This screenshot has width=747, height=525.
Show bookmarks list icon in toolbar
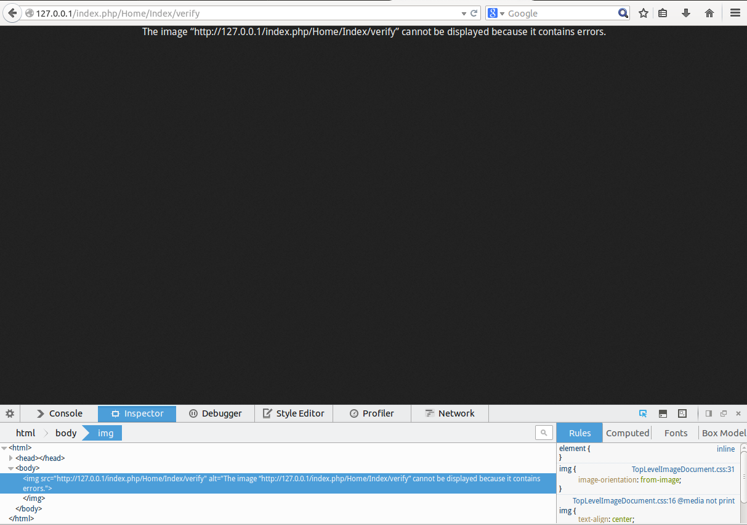663,13
